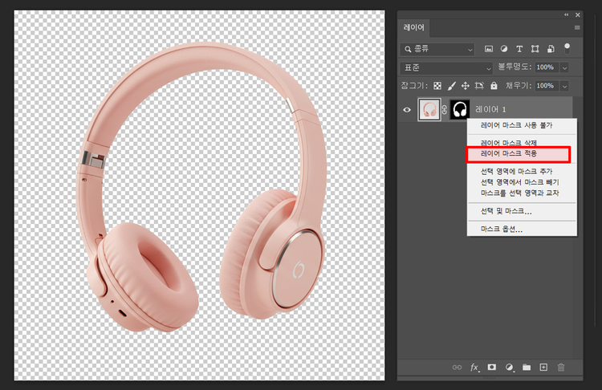This screenshot has height=390, width=602.
Task: Toggle link between layer and mask
Action: pos(445,110)
